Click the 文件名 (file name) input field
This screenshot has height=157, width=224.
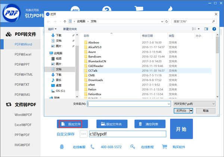pos(129,104)
